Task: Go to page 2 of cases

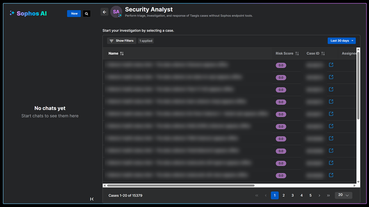Action: pos(284,196)
